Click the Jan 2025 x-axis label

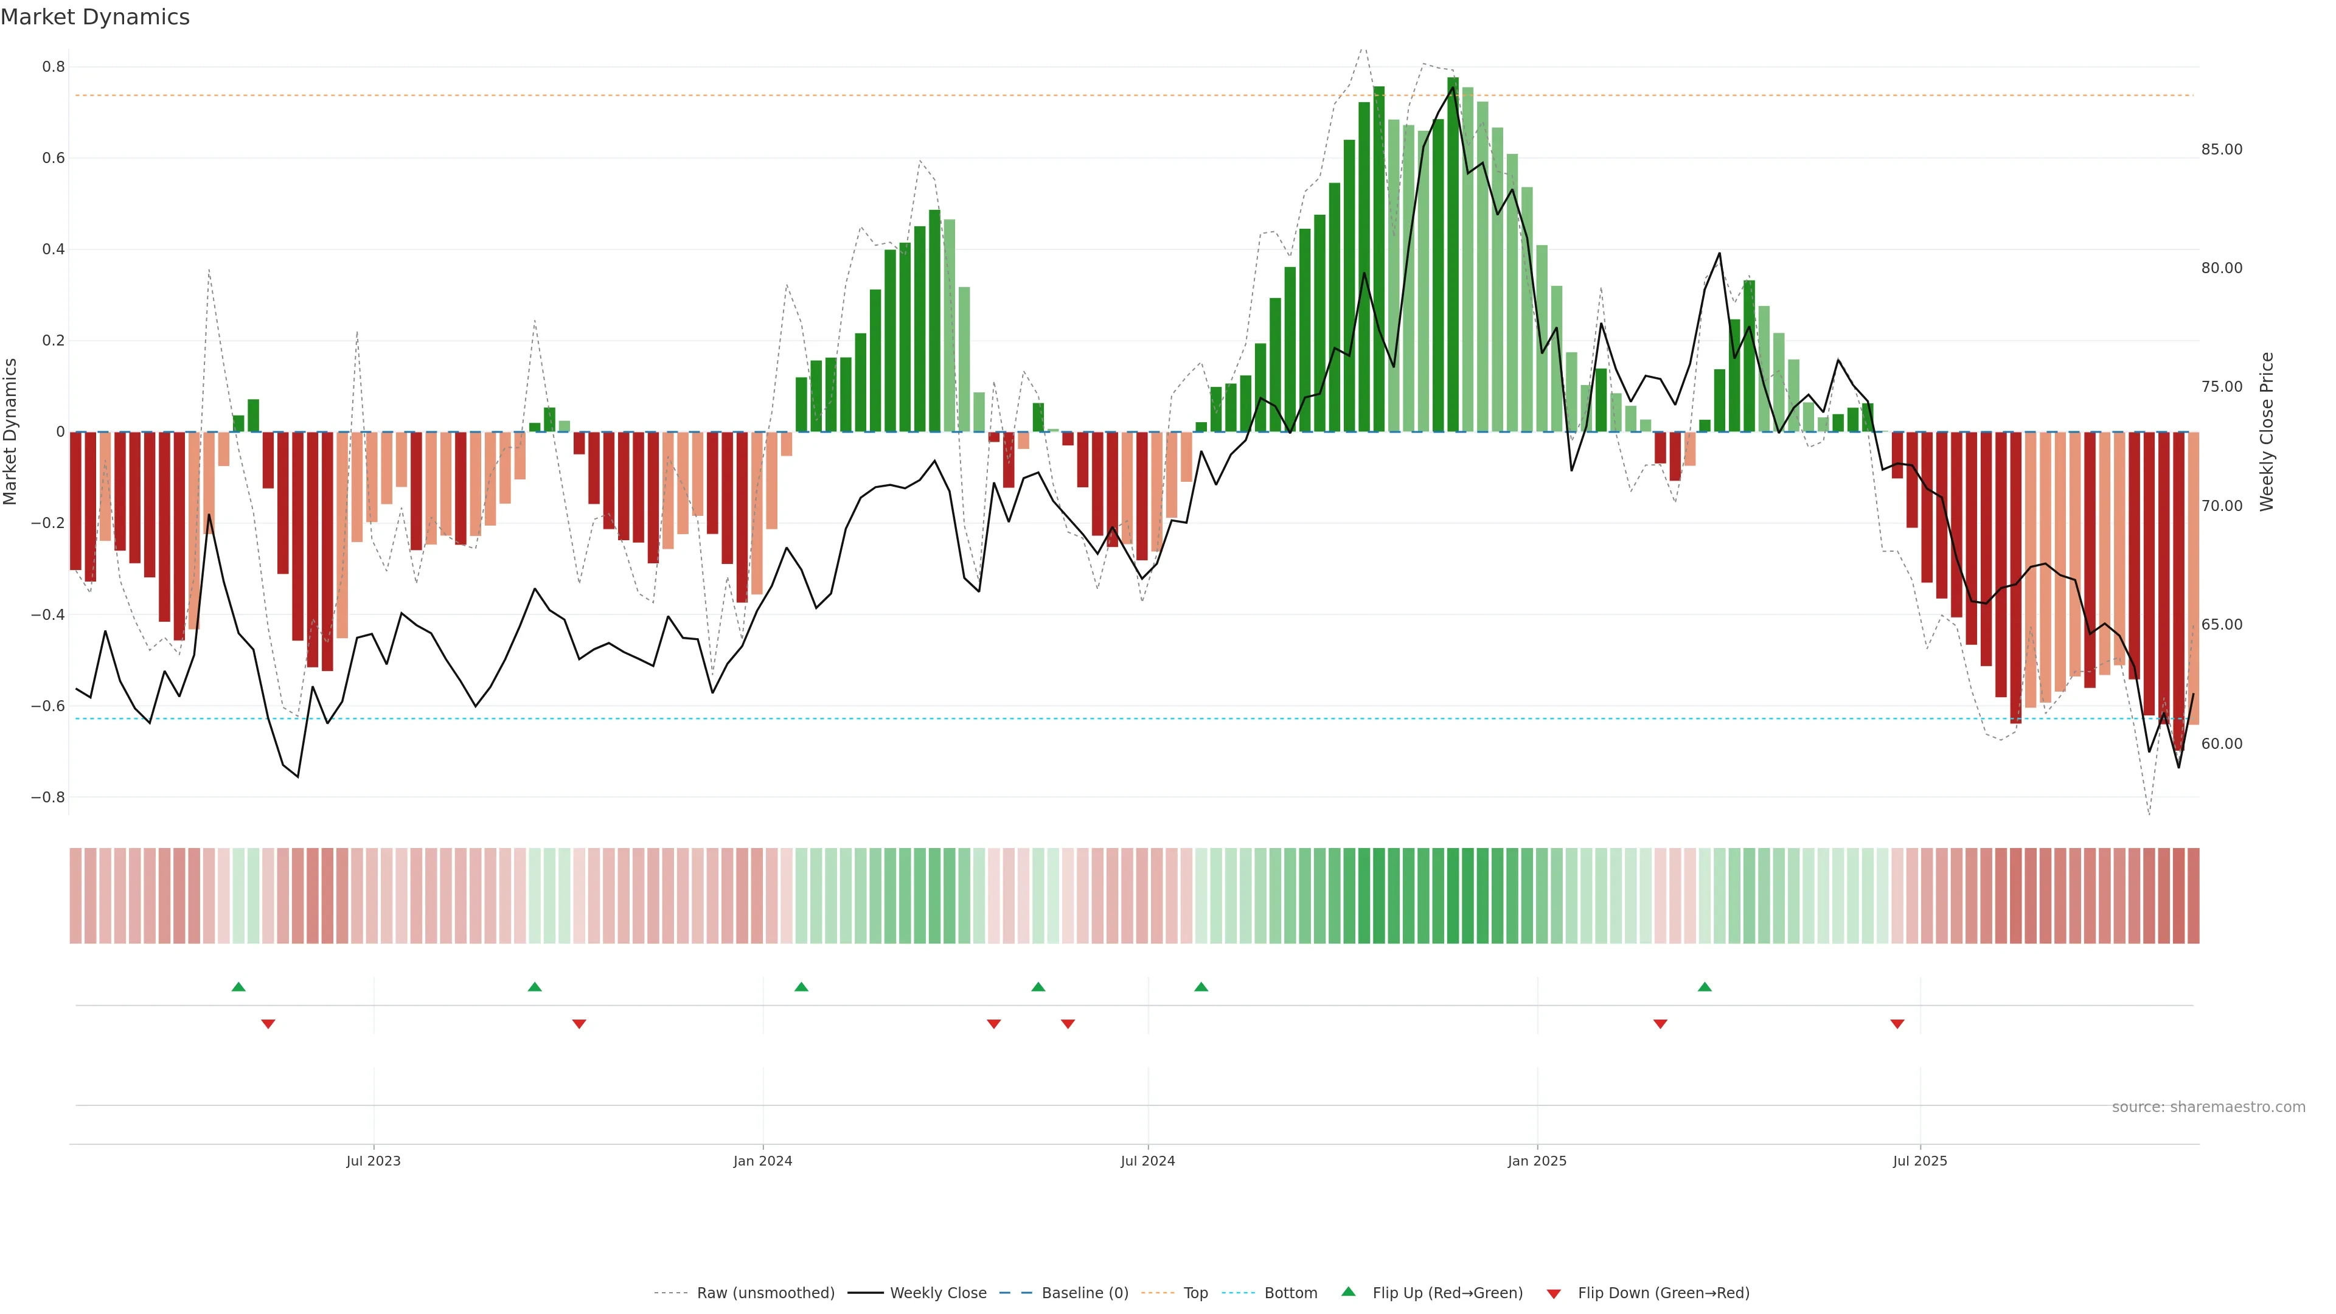click(1537, 1161)
